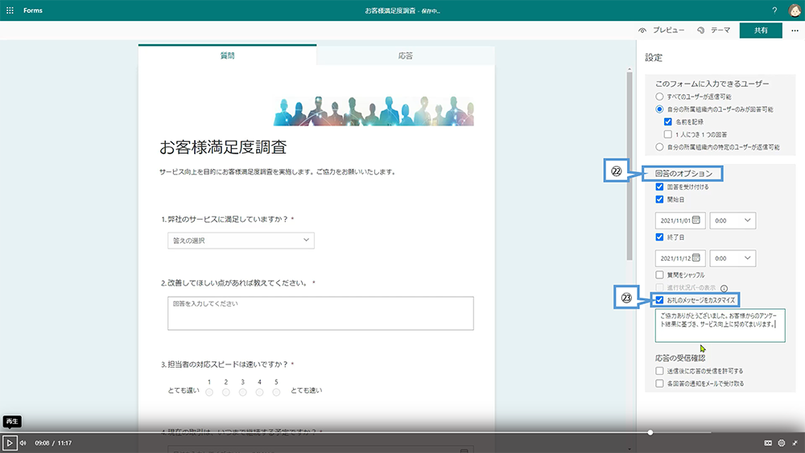
Task: Toggle end date checkbox
Action: click(659, 237)
